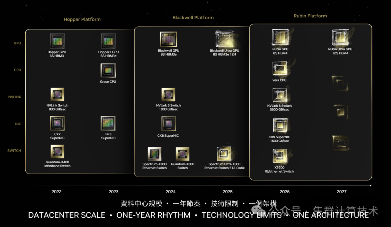Select the Quantum-X400 Infiniband Switch chip
The height and width of the screenshot is (227, 391).
(57, 152)
